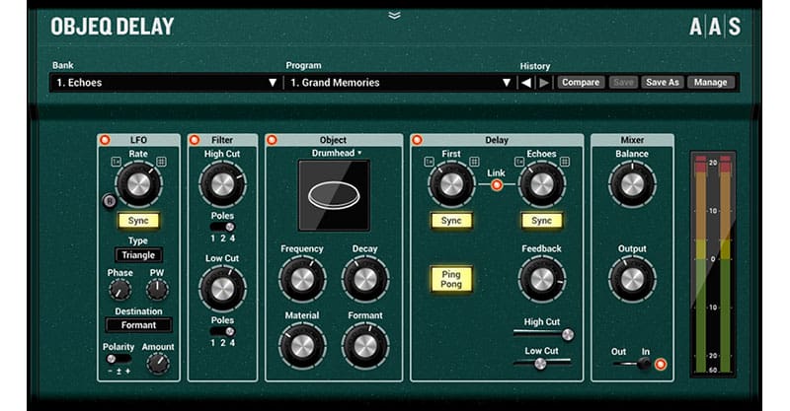790x411 pixels.
Task: Click the LFO Rate grid icon
Action: coord(161,162)
